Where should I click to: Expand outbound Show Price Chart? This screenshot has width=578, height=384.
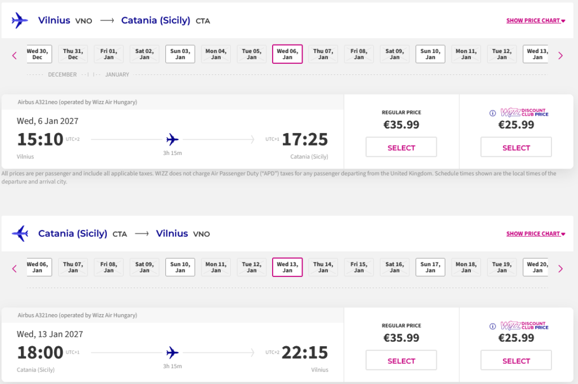536,21
